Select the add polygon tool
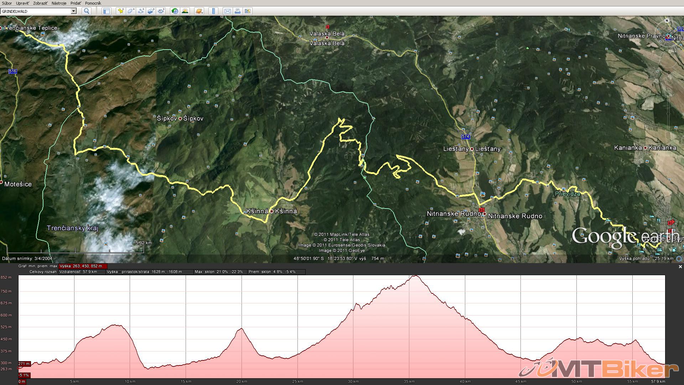This screenshot has width=684, height=385. click(x=131, y=11)
